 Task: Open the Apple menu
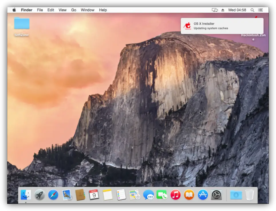pos(14,10)
